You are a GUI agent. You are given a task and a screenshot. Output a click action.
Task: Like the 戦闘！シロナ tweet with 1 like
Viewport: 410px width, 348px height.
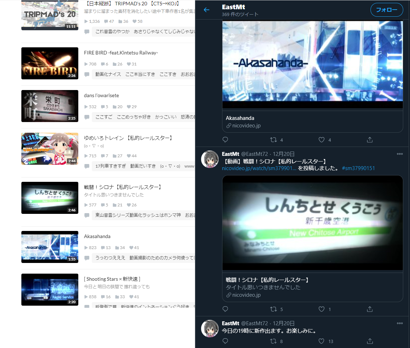321,309
